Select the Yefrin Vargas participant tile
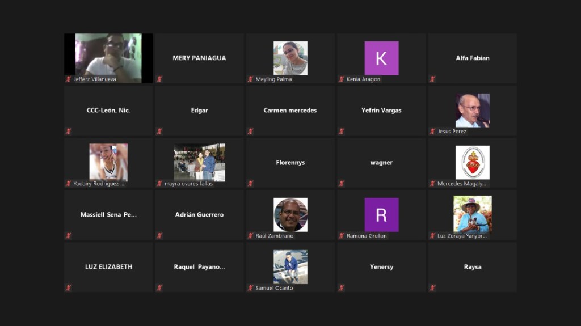This screenshot has width=581, height=326. pos(381,111)
